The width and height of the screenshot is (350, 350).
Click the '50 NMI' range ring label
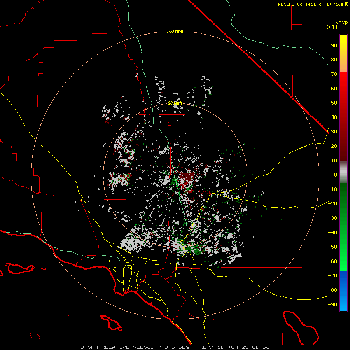(175, 103)
